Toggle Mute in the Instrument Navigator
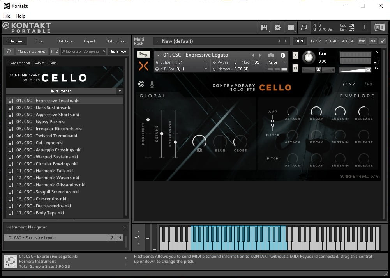Screen dimensions: 390x278 pos(119,238)
